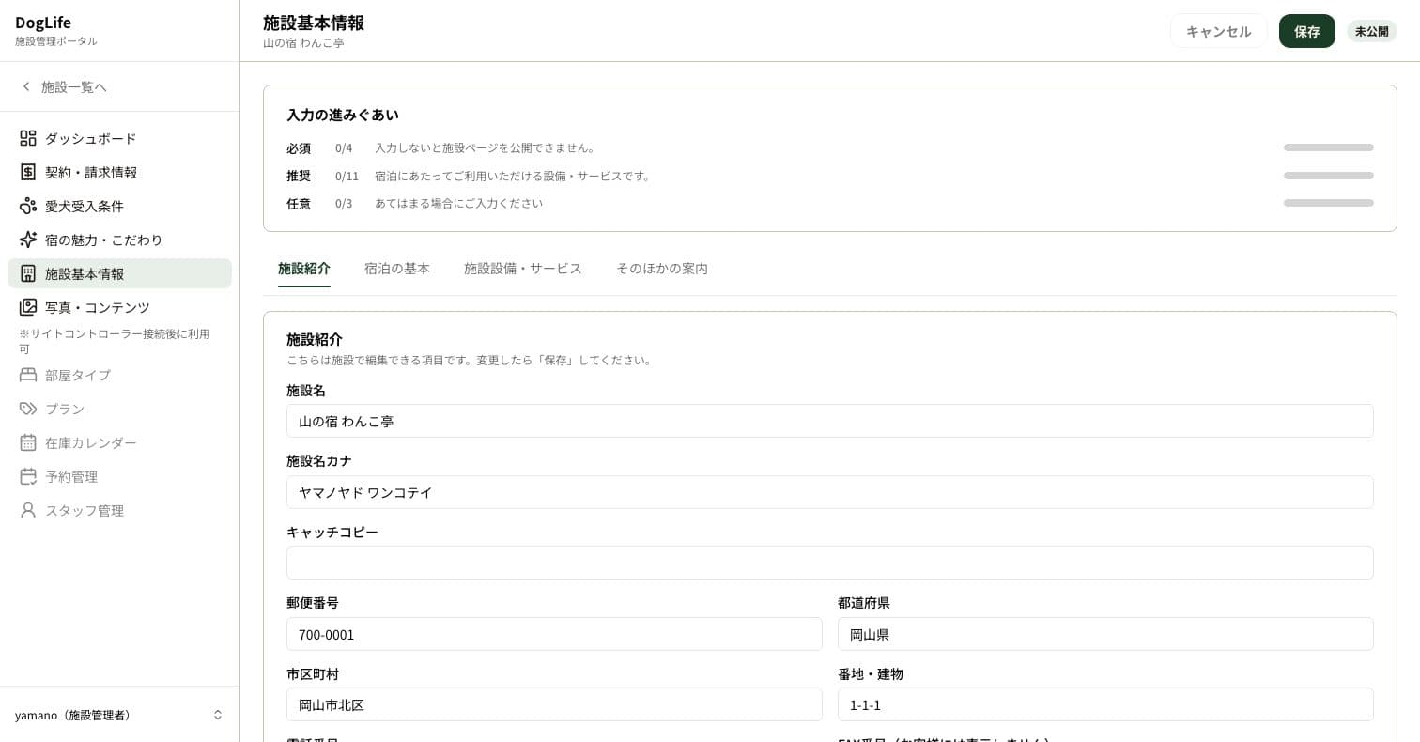Click the 任意 progress bar
This screenshot has height=742, width=1420.
tap(1329, 203)
